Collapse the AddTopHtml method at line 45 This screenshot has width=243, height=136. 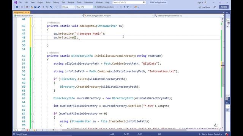(33, 26)
